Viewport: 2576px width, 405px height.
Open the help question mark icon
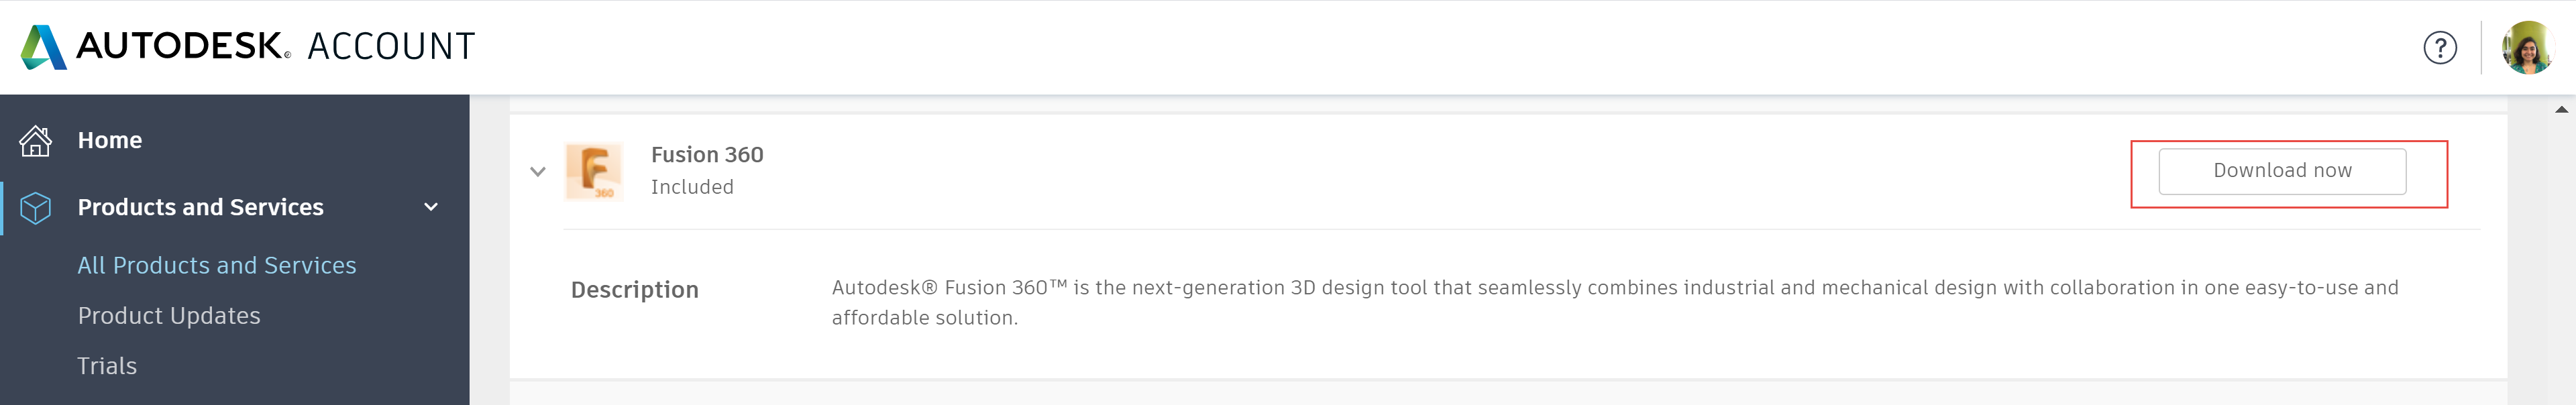click(2439, 48)
